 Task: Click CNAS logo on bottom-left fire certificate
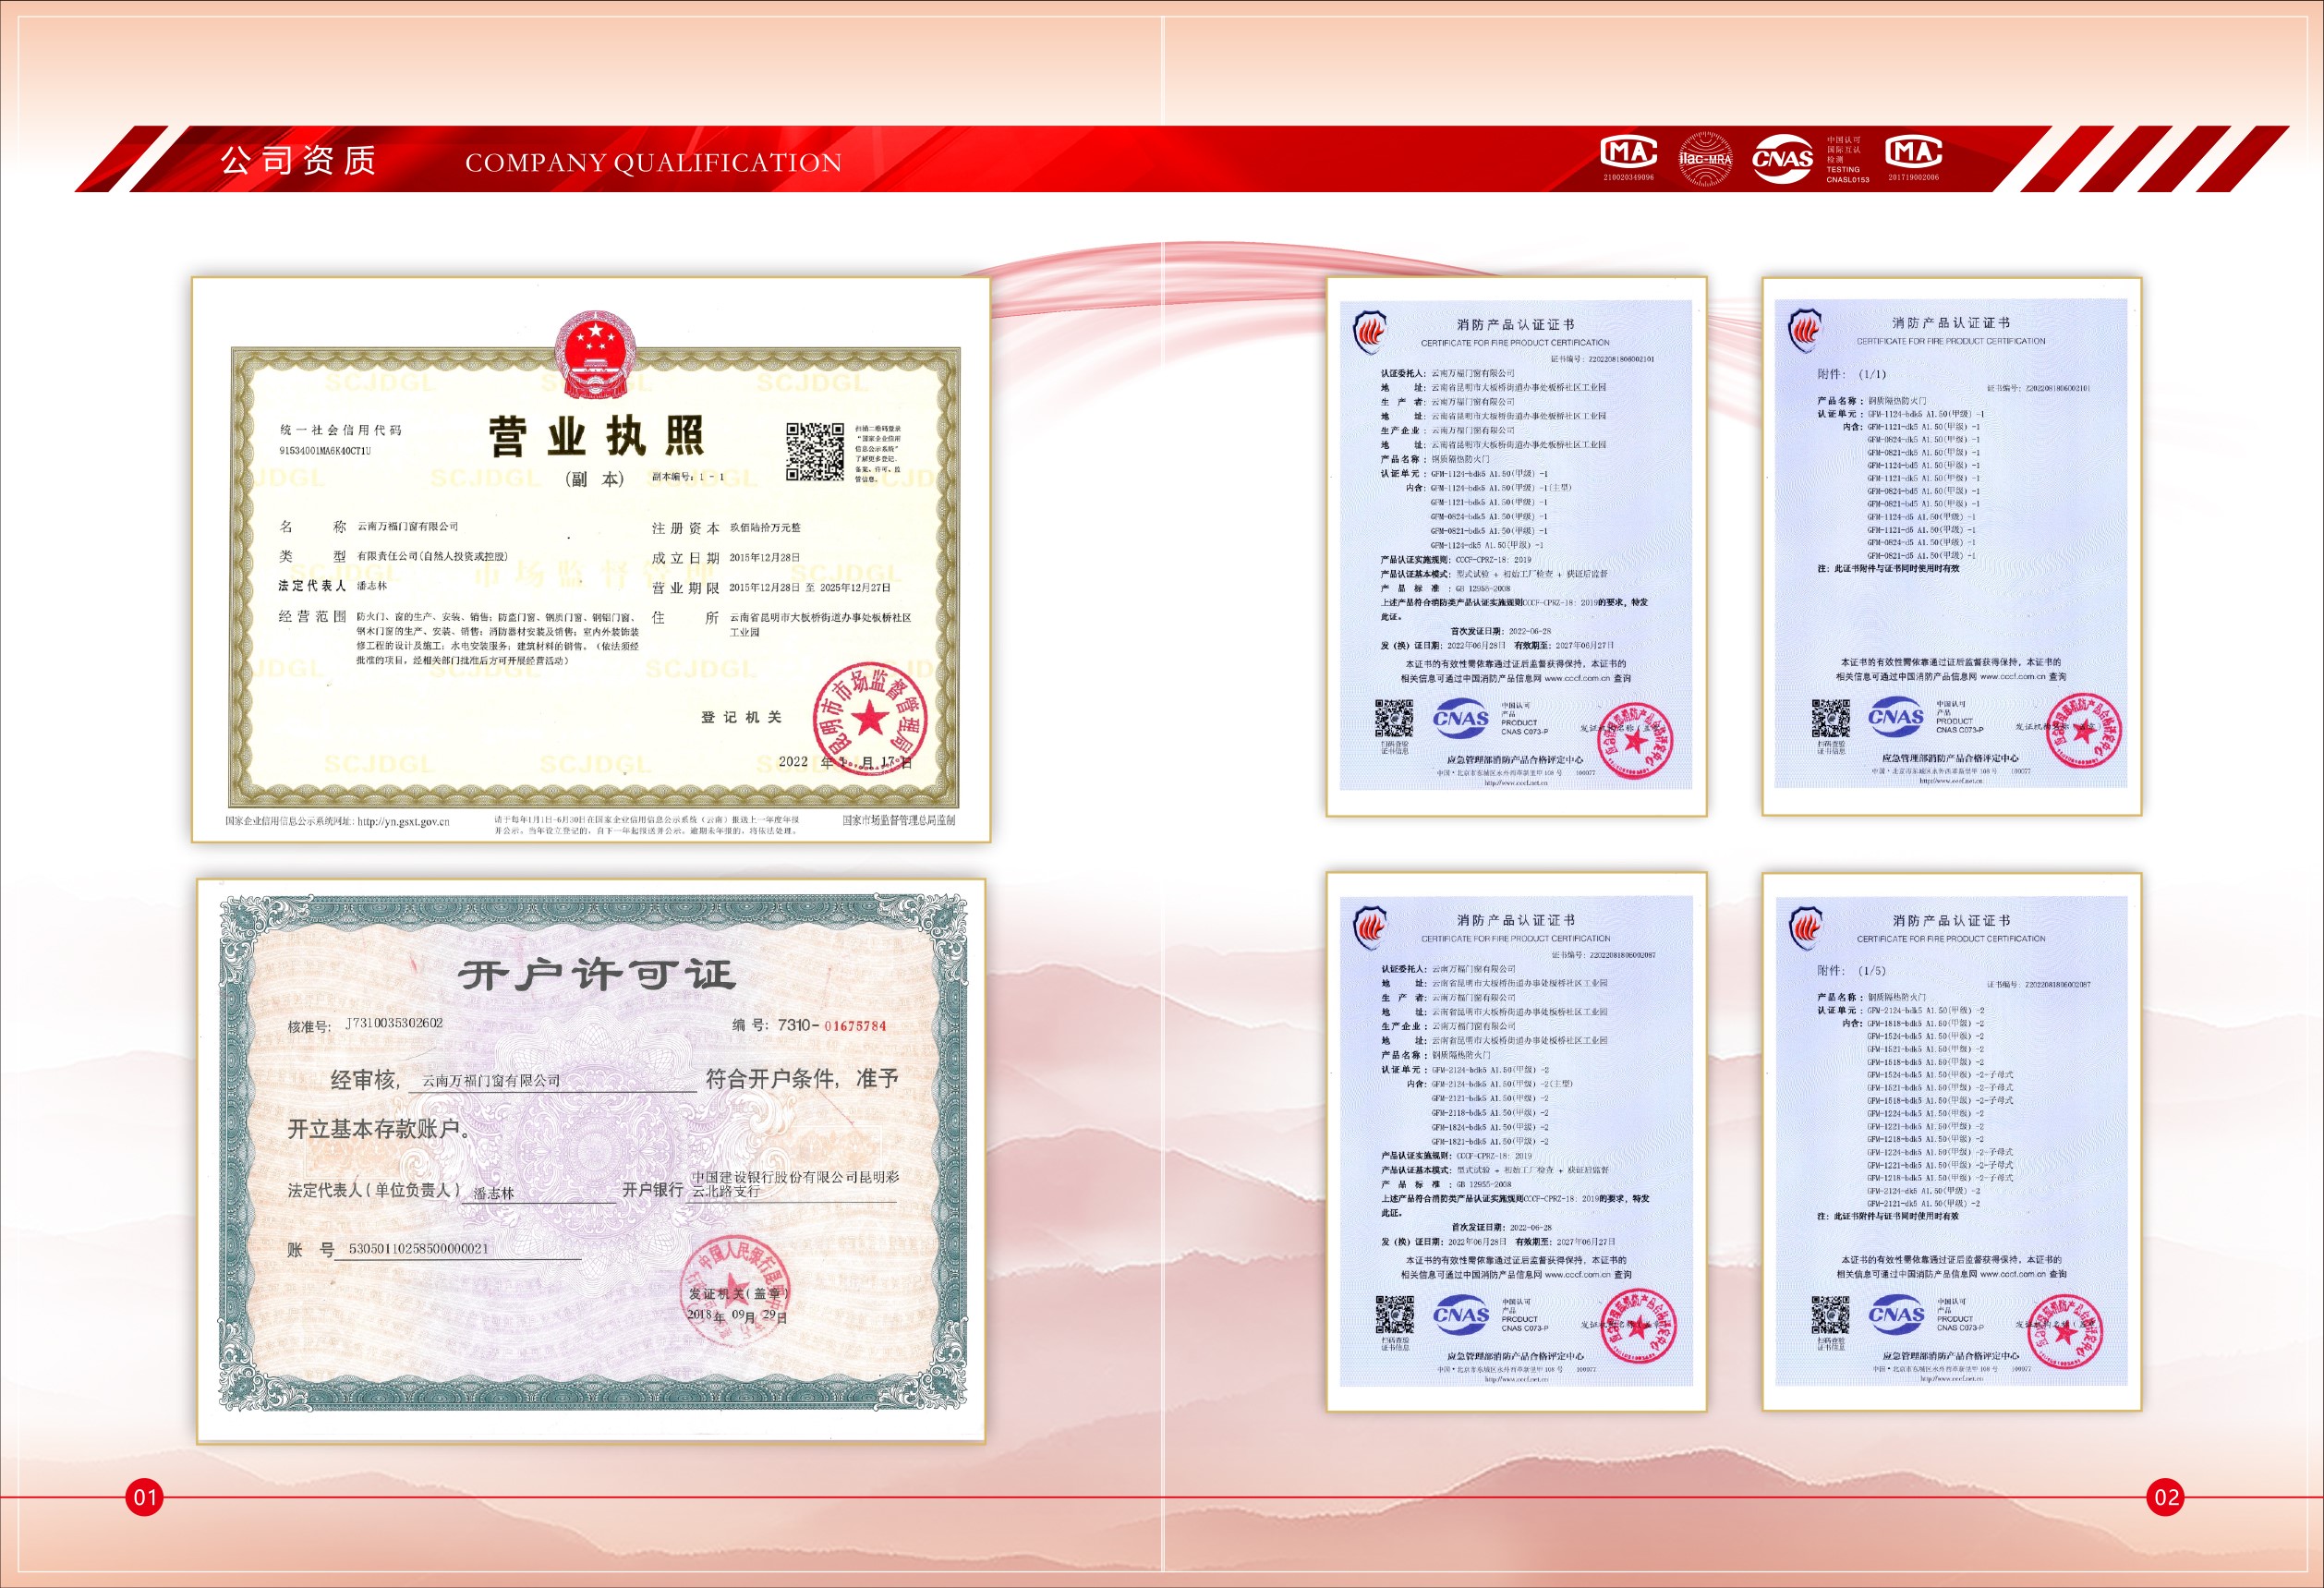tap(1461, 1314)
